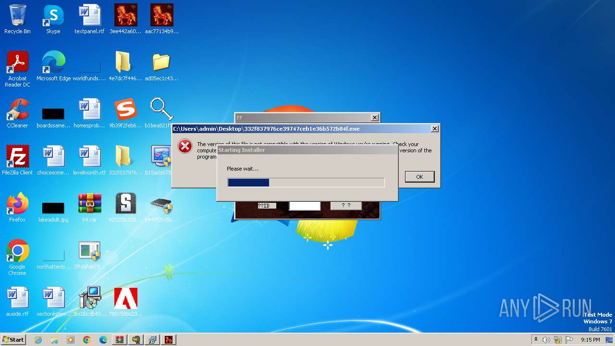Image resolution: width=615 pixels, height=346 pixels.
Task: Launch FileZilla Client shortcut
Action: [17, 161]
